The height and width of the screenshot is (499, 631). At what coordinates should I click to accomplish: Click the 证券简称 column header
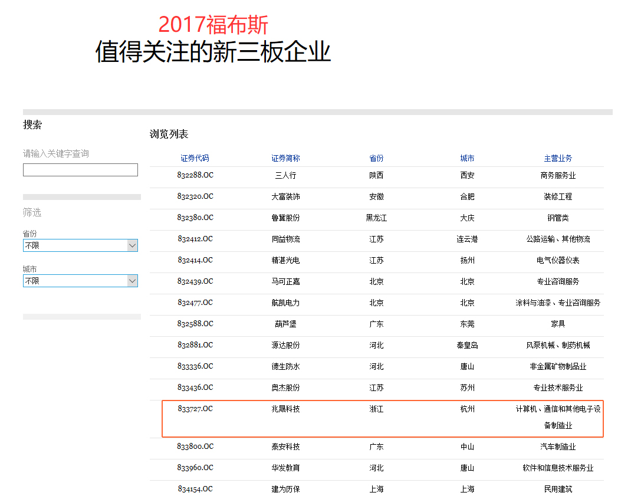tap(285, 158)
